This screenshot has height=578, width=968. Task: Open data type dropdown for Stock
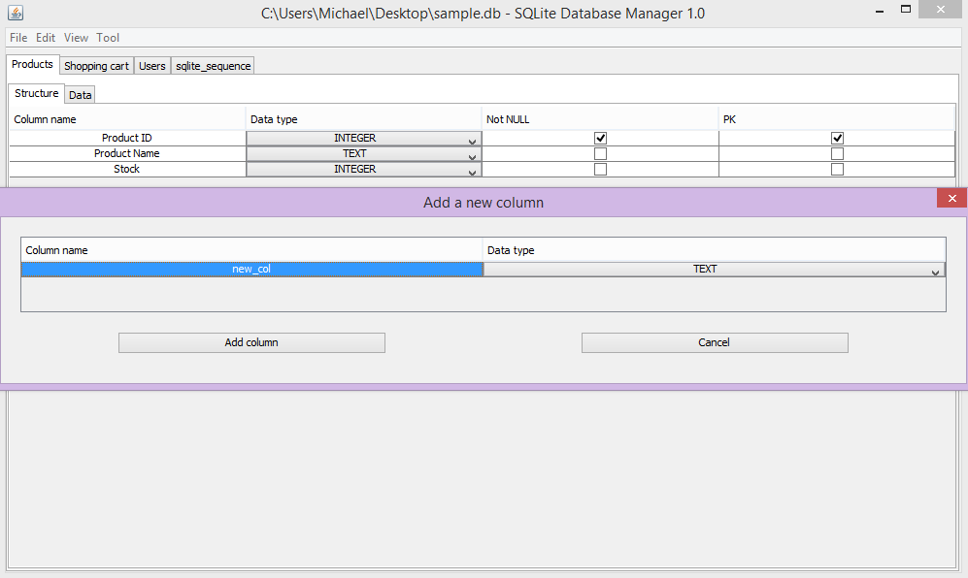[x=364, y=169]
